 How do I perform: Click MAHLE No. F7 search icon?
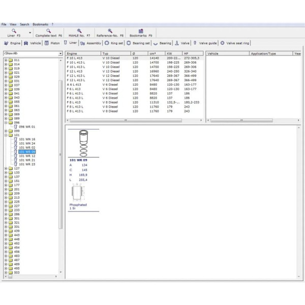(x=79, y=31)
